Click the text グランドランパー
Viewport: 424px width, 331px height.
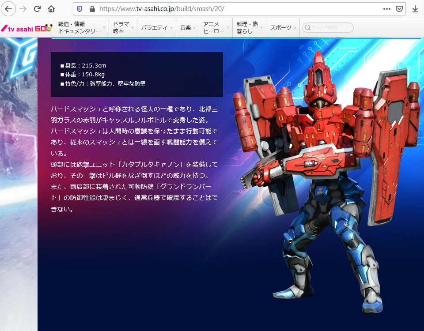186,187
